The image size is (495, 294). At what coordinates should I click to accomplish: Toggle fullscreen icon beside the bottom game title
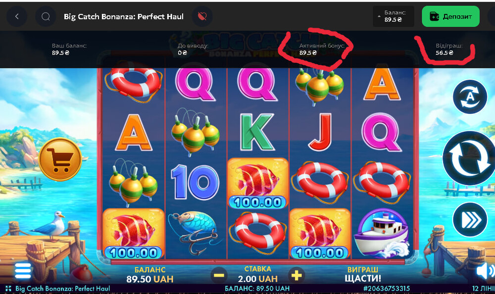click(8, 289)
